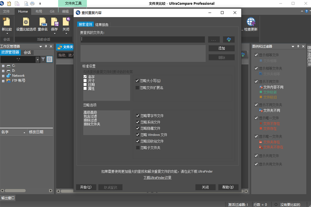Select the 搜索准则 tab
This screenshot has width=311, height=207.
[85, 24]
